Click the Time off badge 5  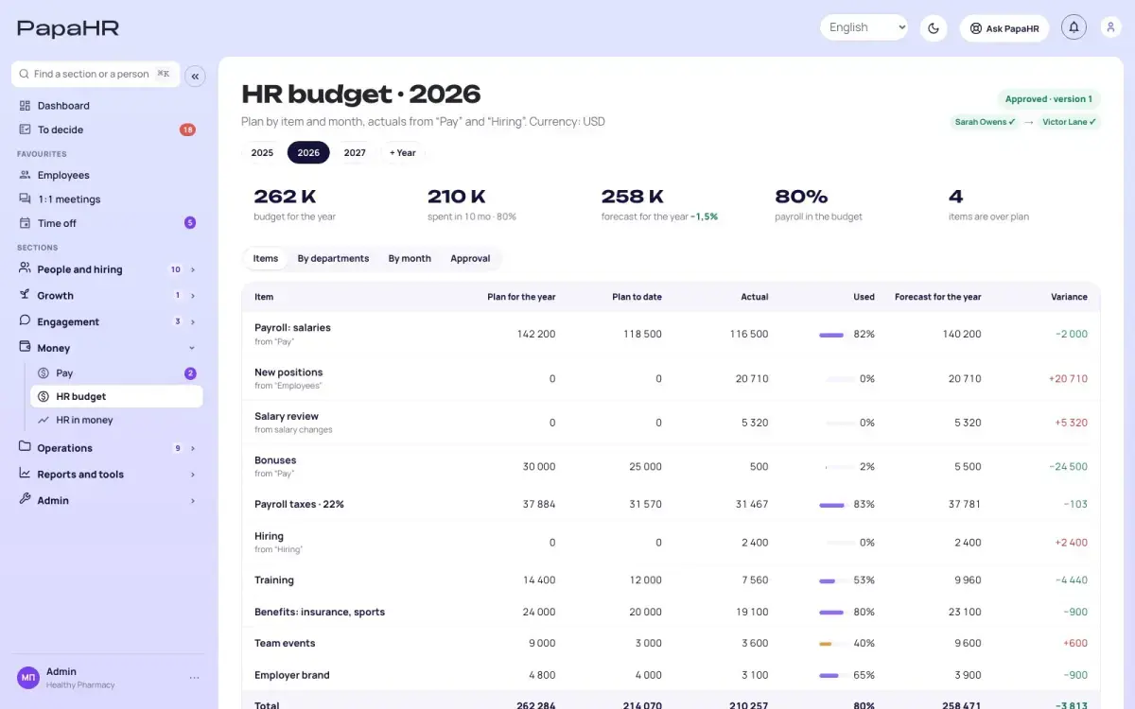coord(190,223)
